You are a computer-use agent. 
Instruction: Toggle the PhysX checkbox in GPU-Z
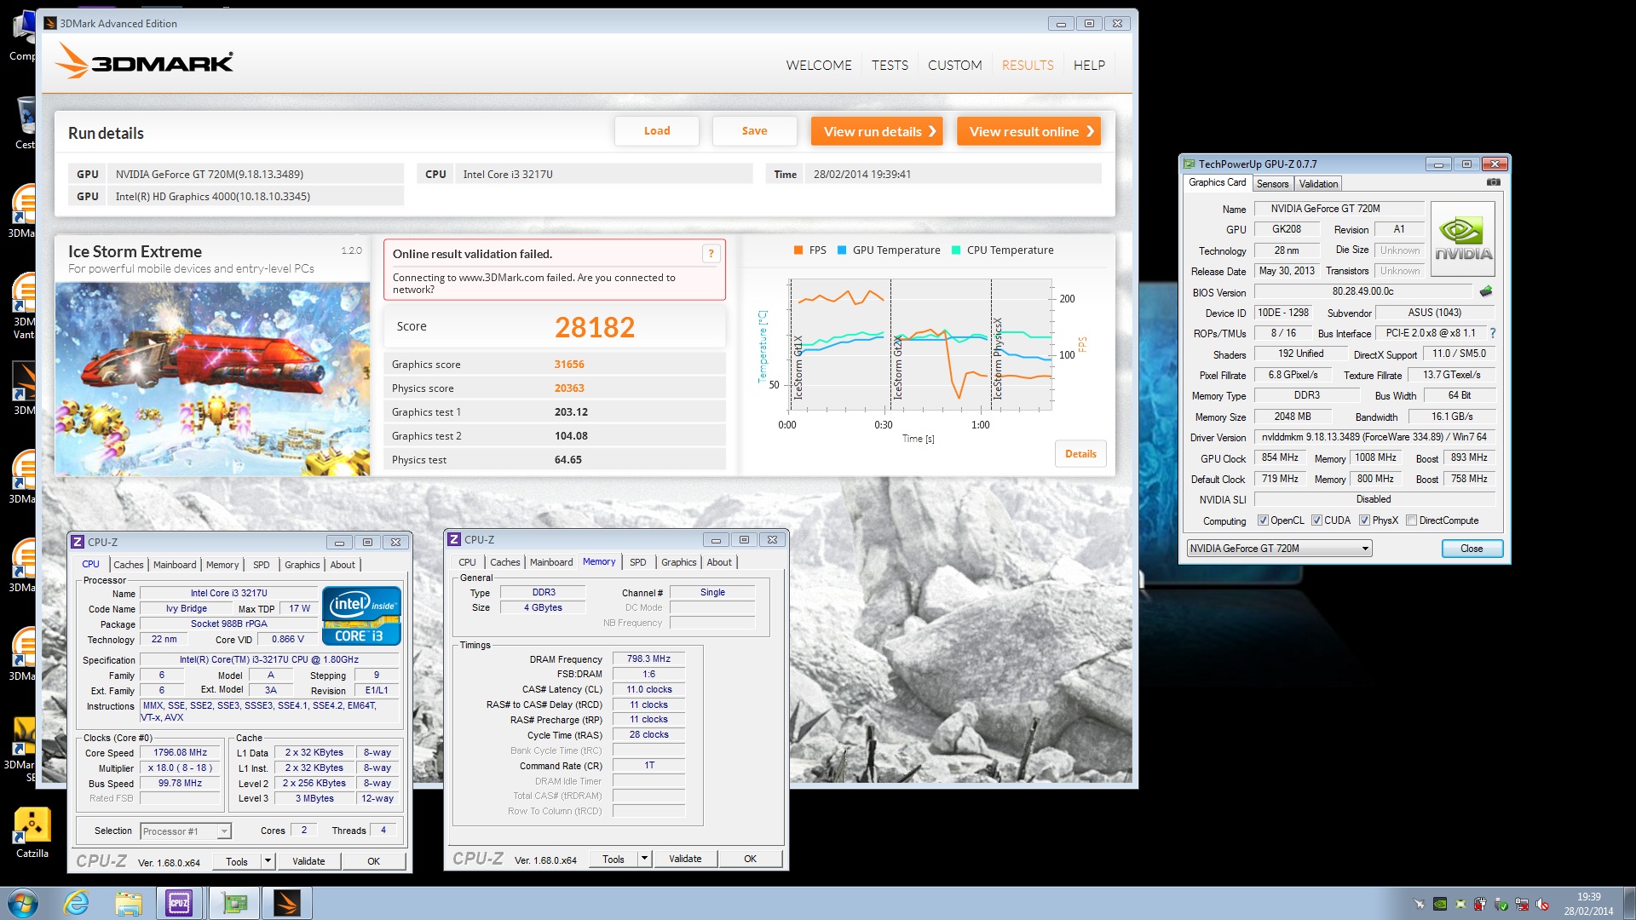click(1364, 520)
